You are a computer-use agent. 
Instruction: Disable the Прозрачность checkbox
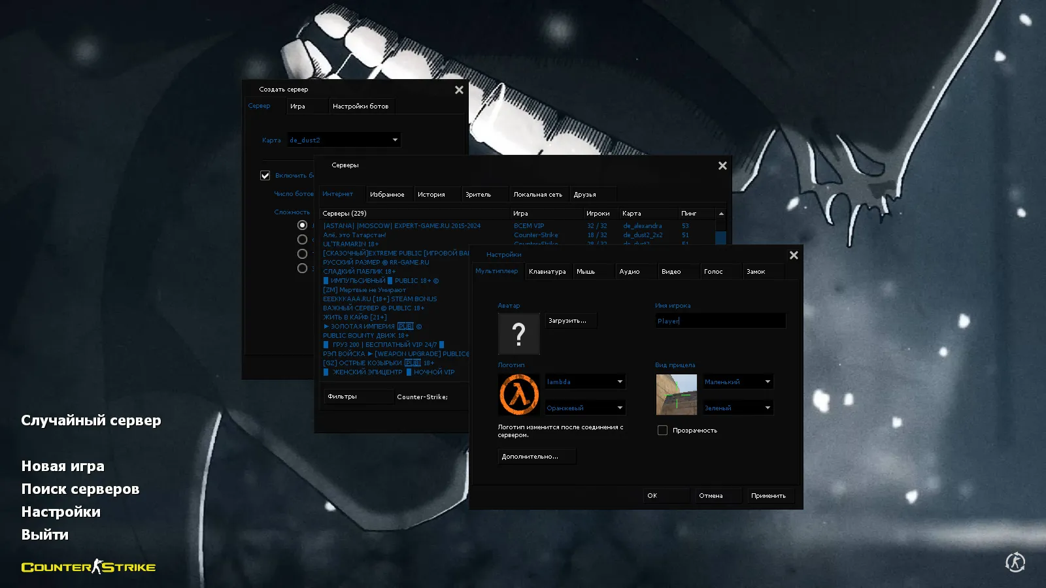click(x=662, y=430)
